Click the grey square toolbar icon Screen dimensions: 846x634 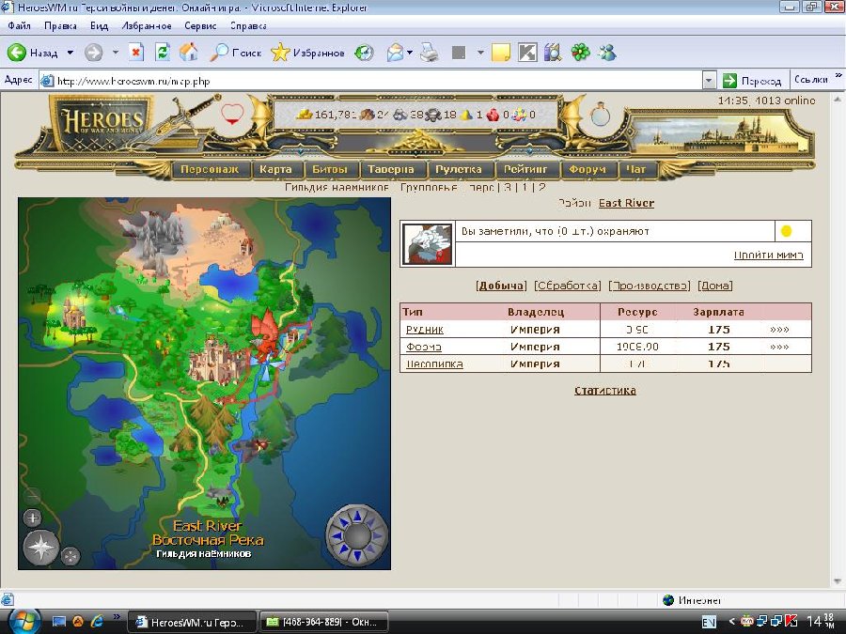tap(458, 53)
